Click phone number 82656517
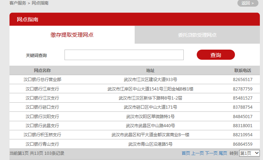263x160 pixels. point(243,80)
